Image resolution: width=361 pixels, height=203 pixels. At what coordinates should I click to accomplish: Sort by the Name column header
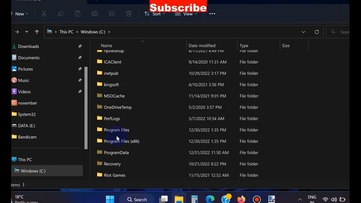(107, 46)
